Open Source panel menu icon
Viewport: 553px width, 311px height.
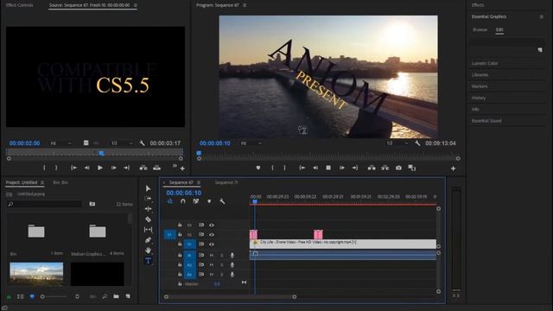point(136,5)
